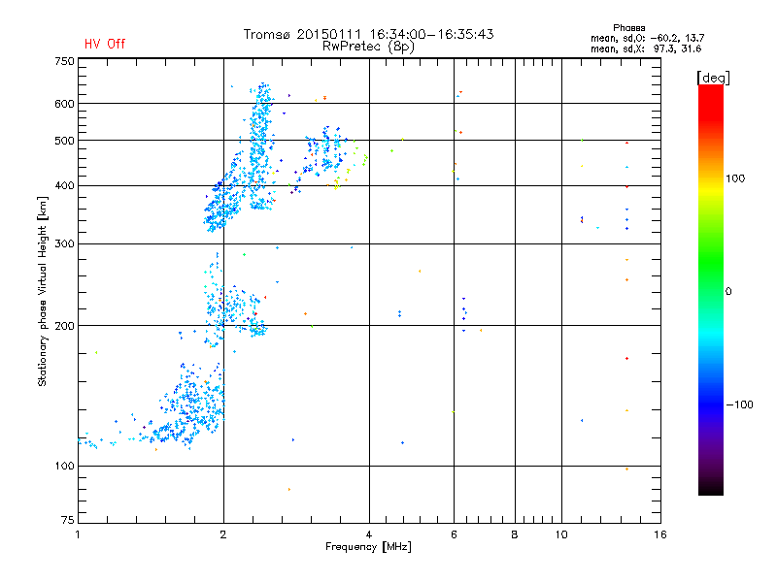Click the 100 km height tick label
This screenshot has height=582, width=777.
pyautogui.click(x=64, y=466)
